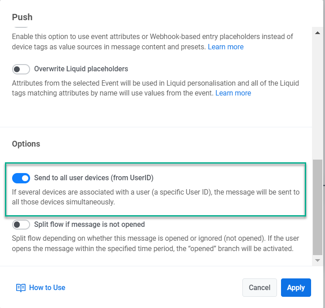325x308 pixels.
Task: Disable Send to all user devices toggle
Action: tap(21, 178)
